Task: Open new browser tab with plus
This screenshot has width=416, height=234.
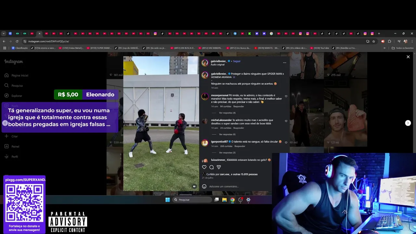Action: click(379, 33)
